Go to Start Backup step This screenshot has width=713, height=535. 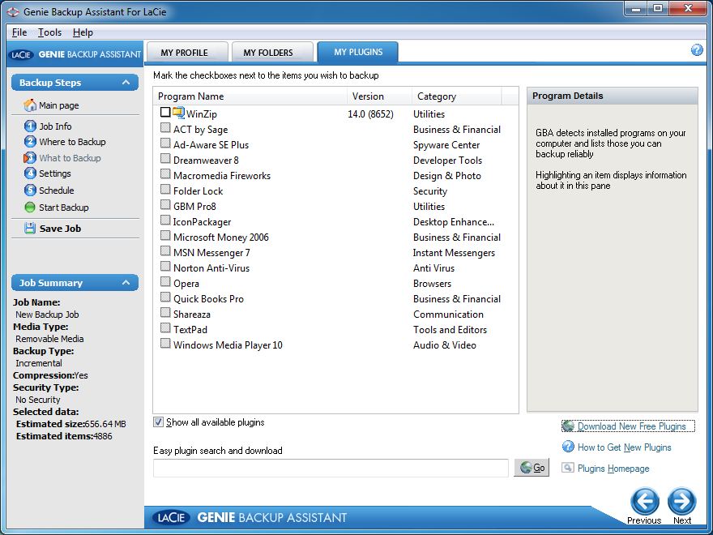(x=64, y=208)
